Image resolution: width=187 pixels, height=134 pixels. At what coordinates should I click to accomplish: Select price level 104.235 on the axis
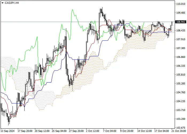pyautogui.click(x=181, y=101)
